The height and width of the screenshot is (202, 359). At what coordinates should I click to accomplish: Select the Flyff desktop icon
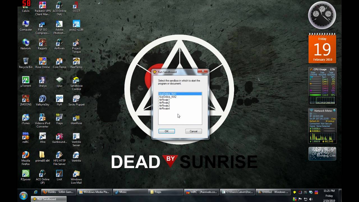click(x=59, y=100)
